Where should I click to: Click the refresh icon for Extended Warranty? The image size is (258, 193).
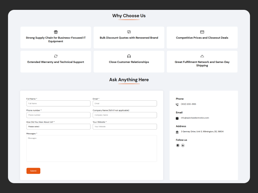tap(56, 56)
